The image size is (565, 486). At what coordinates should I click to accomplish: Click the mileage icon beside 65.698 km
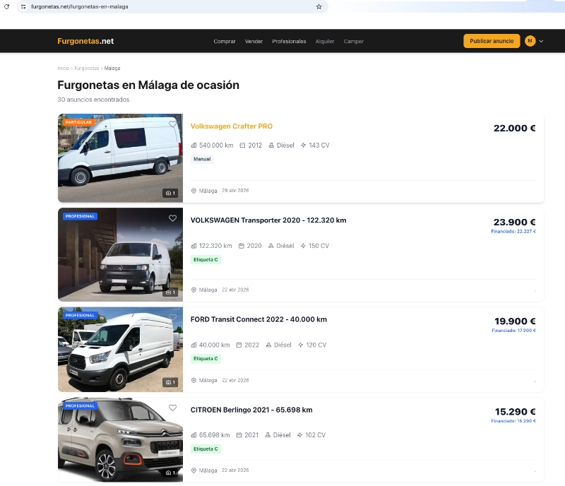click(x=194, y=435)
